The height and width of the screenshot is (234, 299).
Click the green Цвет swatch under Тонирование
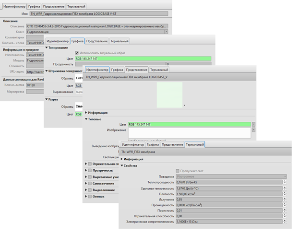tap(144, 58)
